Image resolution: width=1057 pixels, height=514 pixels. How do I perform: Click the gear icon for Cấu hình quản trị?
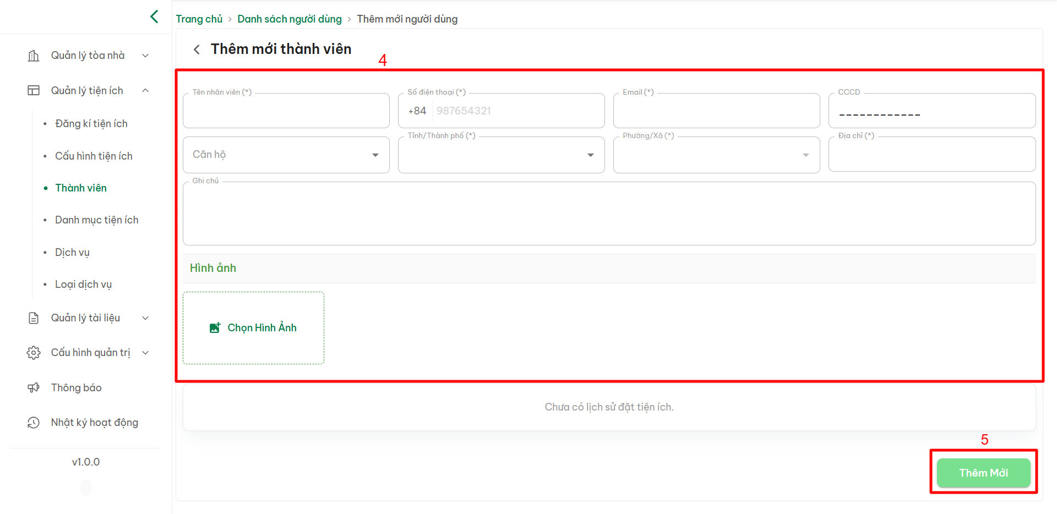pyautogui.click(x=34, y=353)
